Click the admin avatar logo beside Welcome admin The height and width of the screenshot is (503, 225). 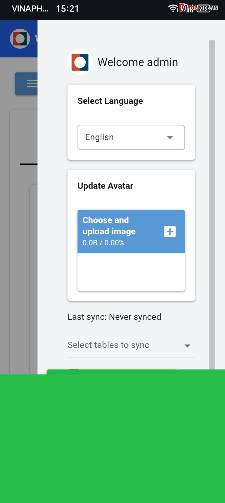coord(80,62)
